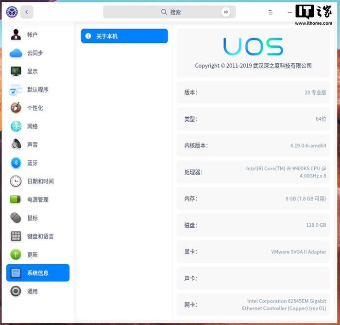Go back with the arrow button

[27, 12]
